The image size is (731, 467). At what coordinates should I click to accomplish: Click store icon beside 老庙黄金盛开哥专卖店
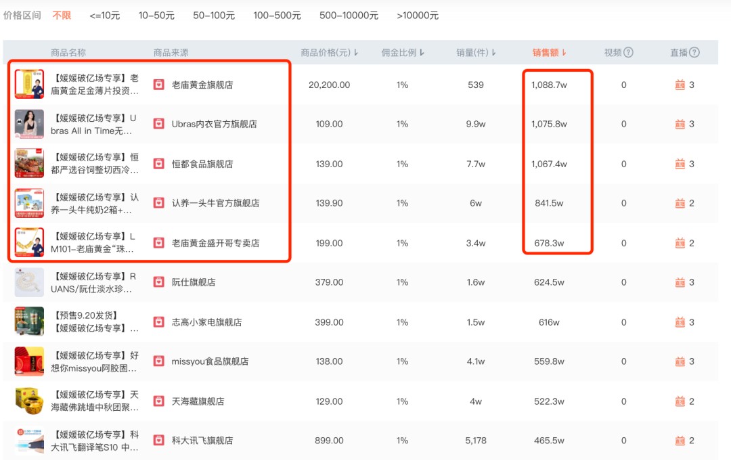(159, 243)
